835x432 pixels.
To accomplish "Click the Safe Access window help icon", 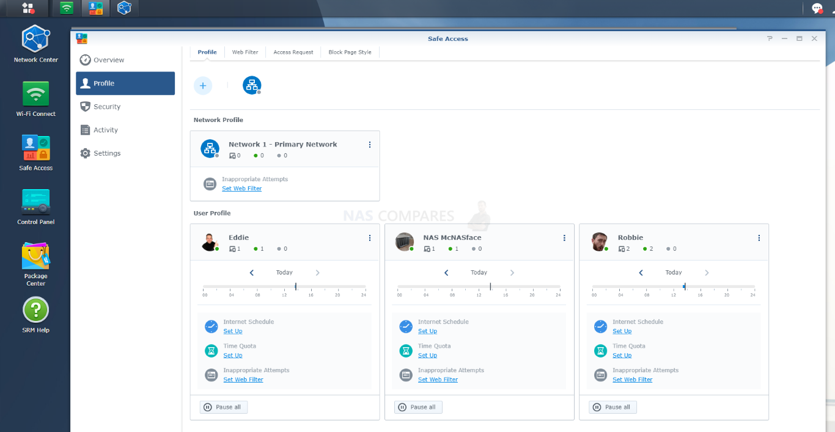I will pos(770,38).
